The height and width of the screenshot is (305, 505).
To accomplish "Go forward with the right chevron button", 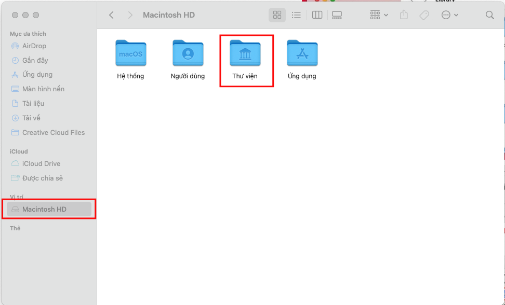I will 130,15.
